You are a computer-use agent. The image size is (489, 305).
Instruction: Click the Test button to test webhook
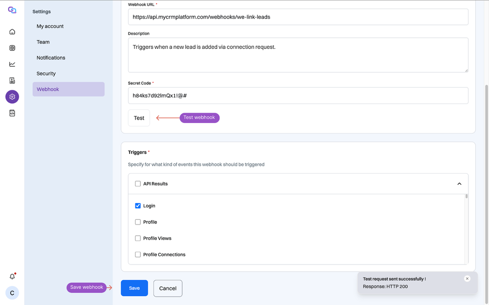point(138,118)
